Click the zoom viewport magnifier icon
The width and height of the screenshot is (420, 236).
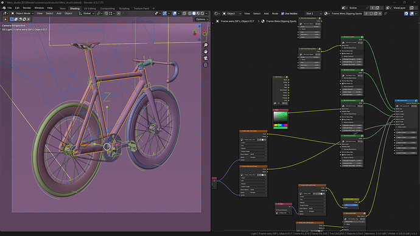206,45
